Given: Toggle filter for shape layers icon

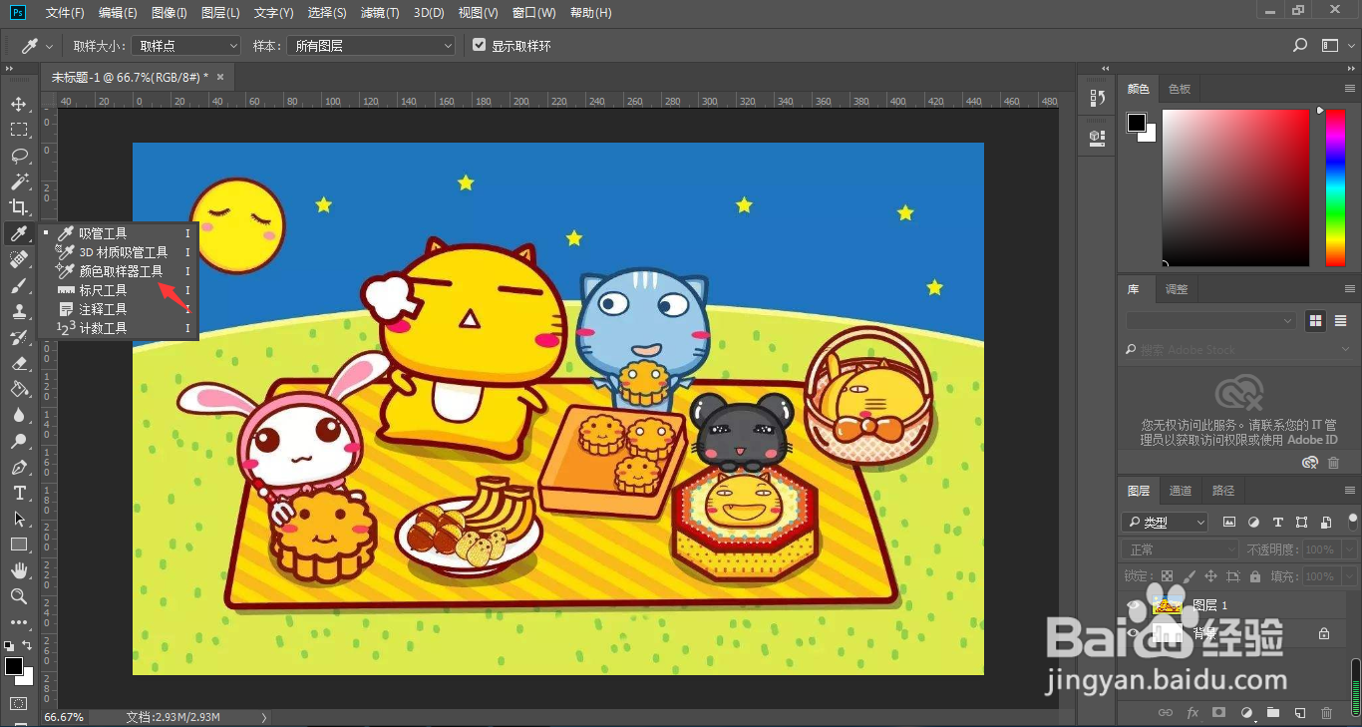Looking at the screenshot, I should click(x=1301, y=523).
